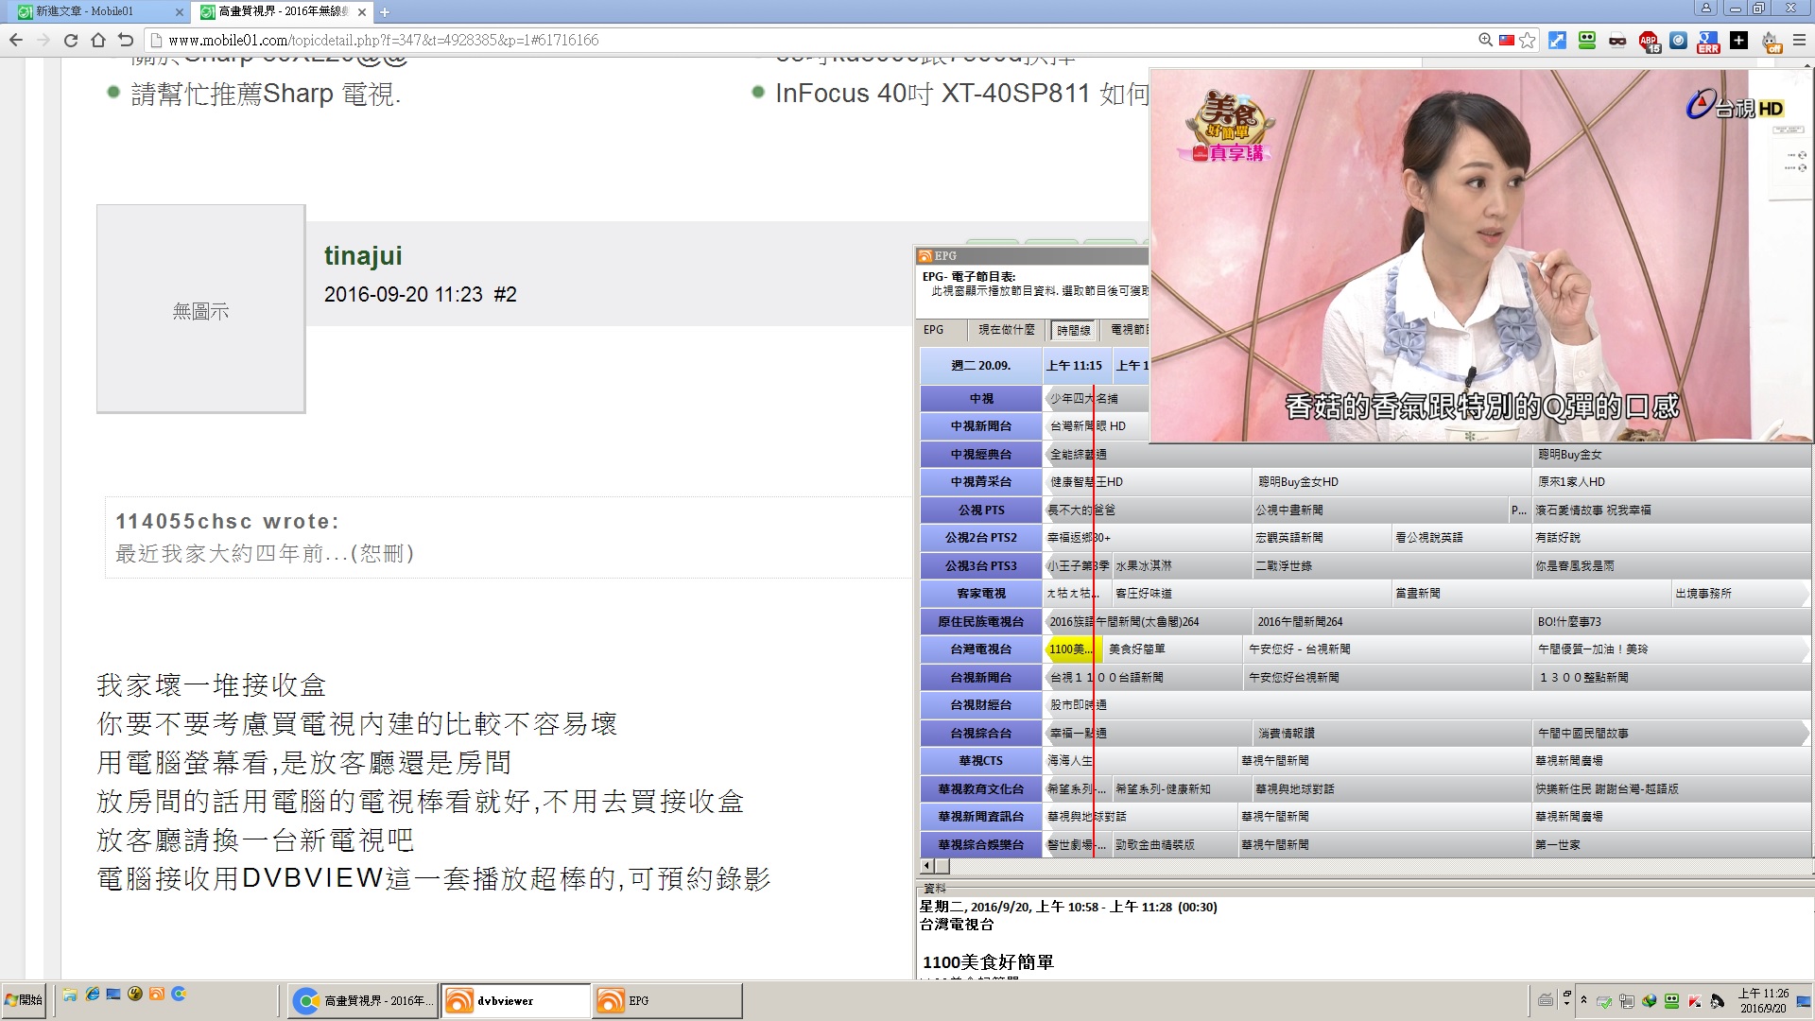Open the EPG tab in EPG window
Image resolution: width=1815 pixels, height=1021 pixels.
[934, 330]
